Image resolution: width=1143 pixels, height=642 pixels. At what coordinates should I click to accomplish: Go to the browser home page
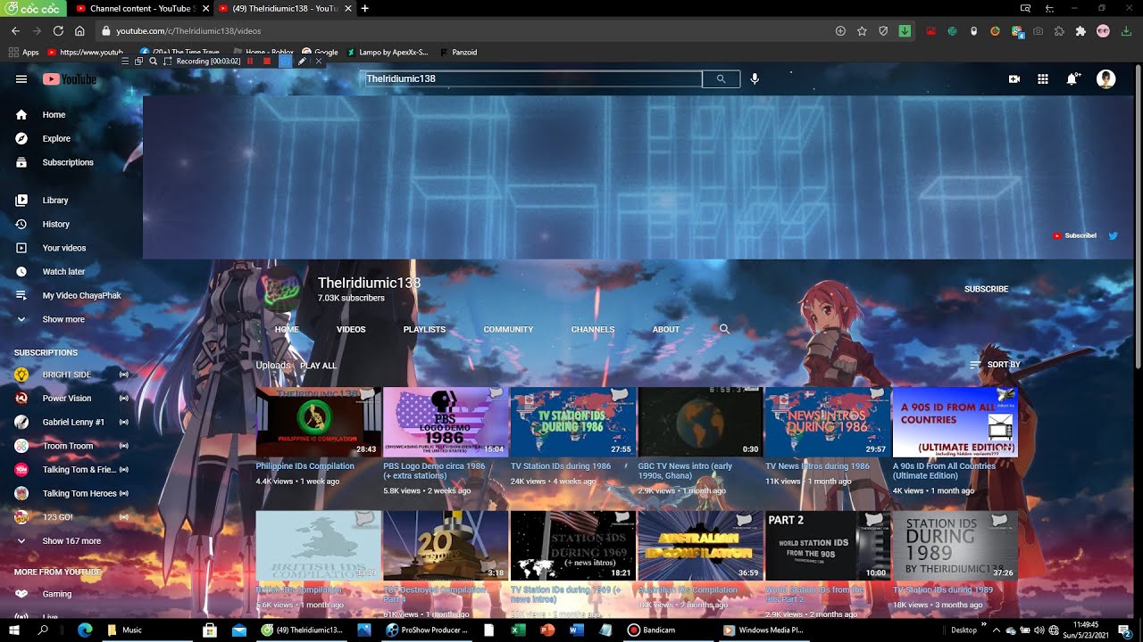point(79,30)
